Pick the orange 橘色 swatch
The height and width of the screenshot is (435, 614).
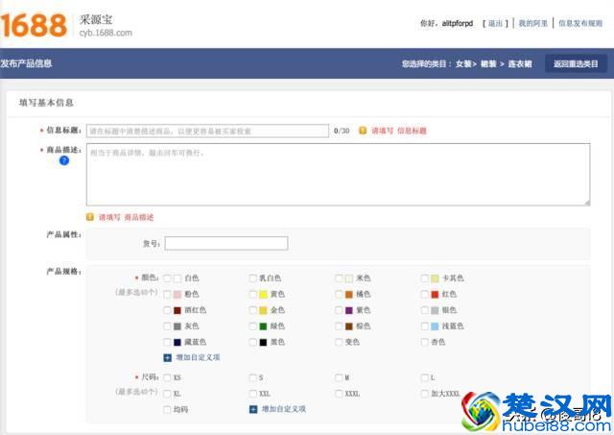(349, 294)
